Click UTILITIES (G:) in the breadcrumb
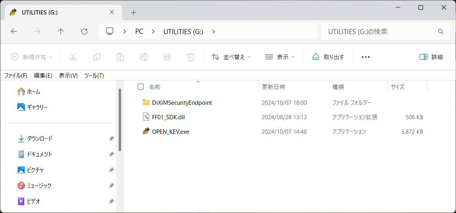 (x=183, y=31)
